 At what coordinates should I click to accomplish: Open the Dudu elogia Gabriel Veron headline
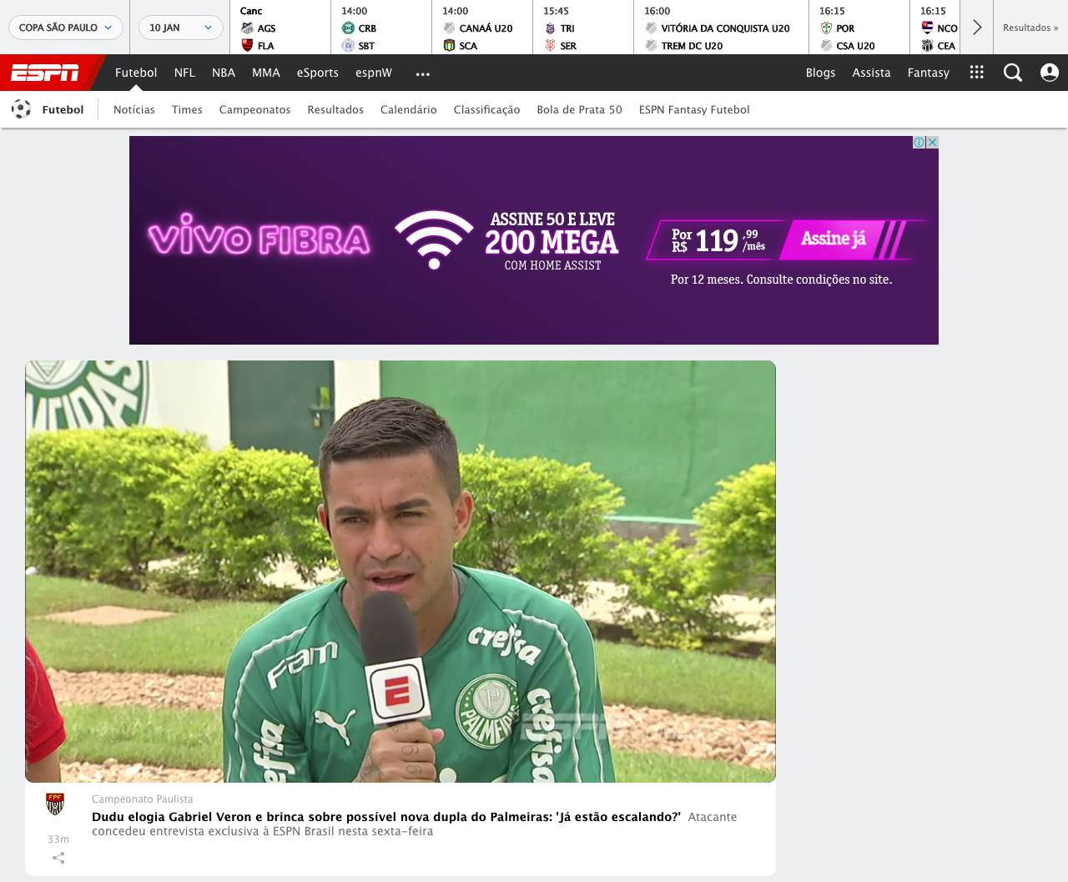pos(386,817)
